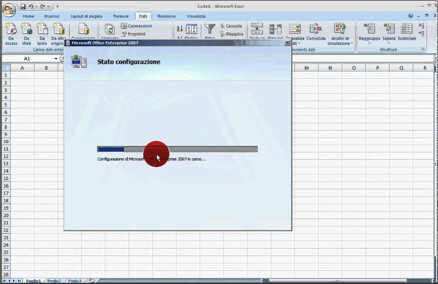Go to the first sheet using the tab arrow
The height and width of the screenshot is (284, 438).
(4, 281)
